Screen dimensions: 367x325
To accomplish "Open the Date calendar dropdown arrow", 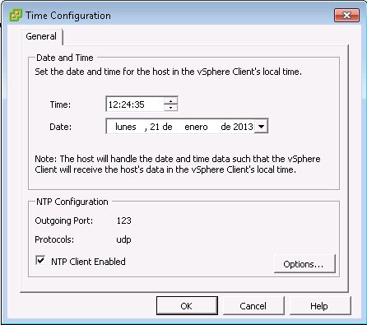I will [x=261, y=127].
